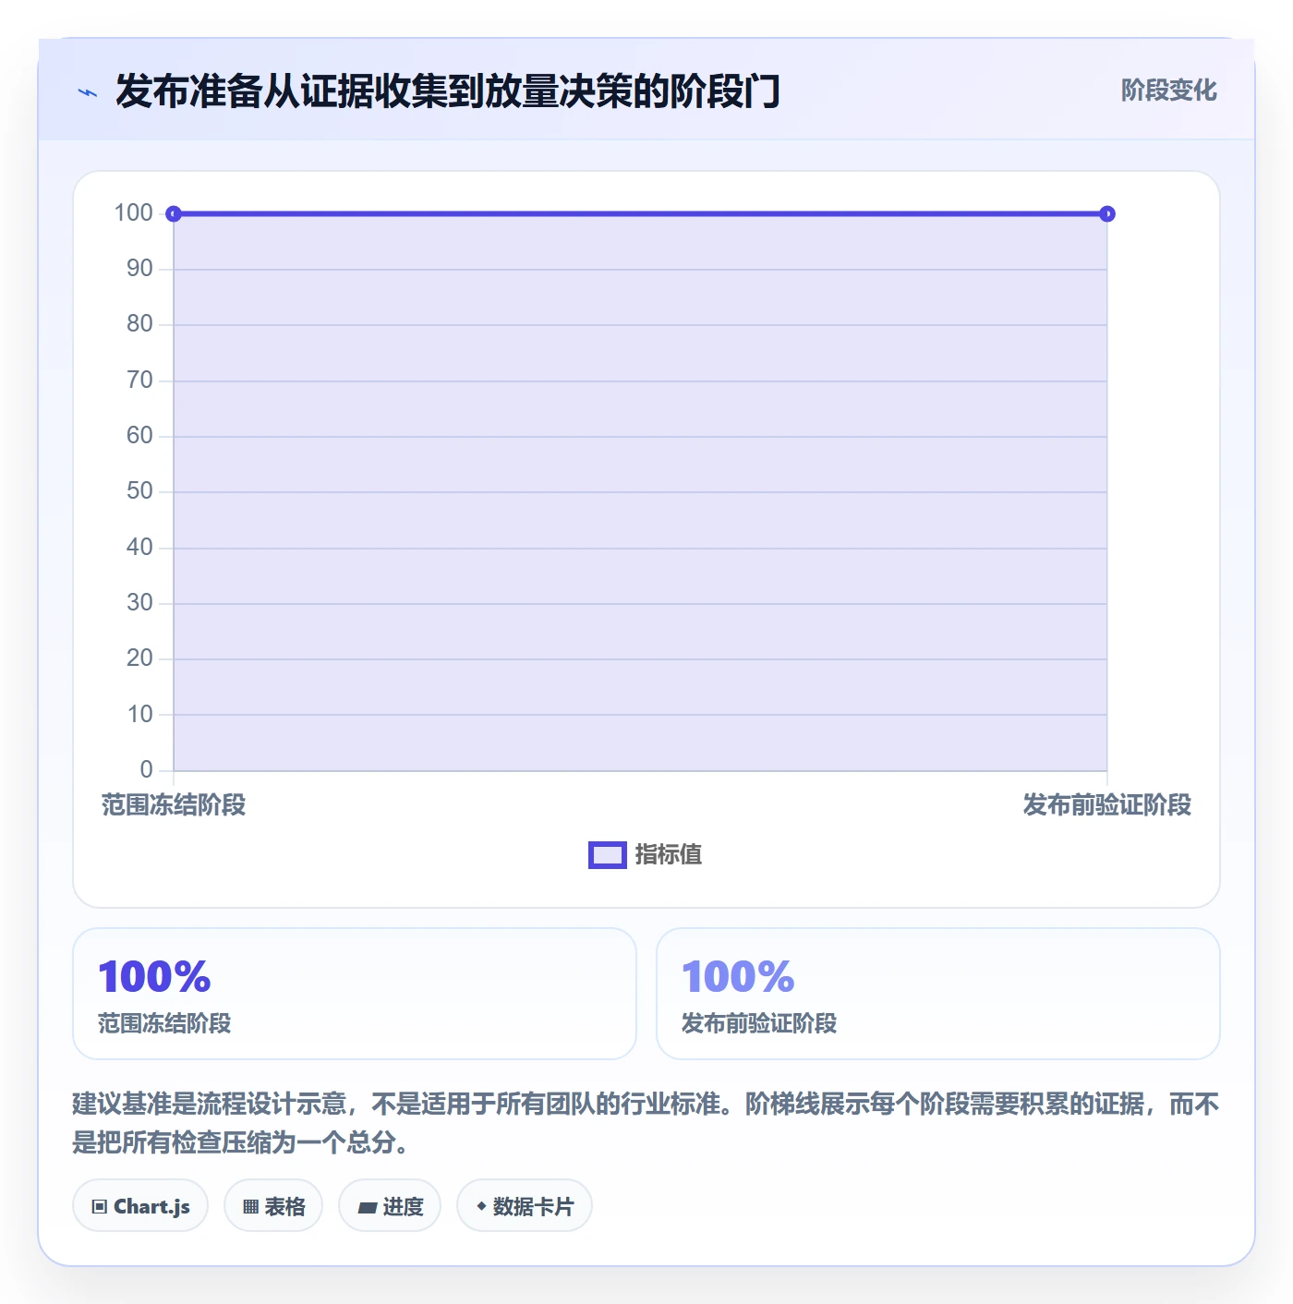Click the diamond icon on 数据卡片 tag
Screen dimensions: 1293x1304
[x=481, y=1206]
